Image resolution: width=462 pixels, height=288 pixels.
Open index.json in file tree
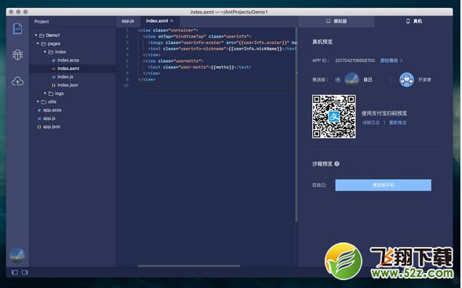[x=67, y=86]
